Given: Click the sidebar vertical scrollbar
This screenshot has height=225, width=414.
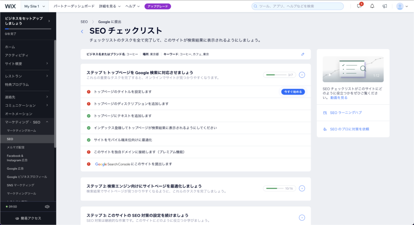Looking at the screenshot, I should [x=55, y=94].
